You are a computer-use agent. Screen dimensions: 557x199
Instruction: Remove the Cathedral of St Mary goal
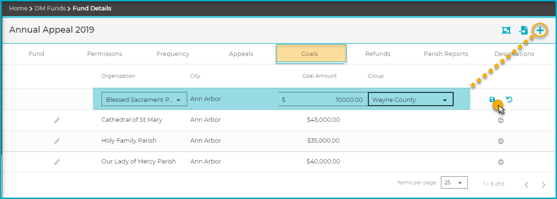coord(501,120)
